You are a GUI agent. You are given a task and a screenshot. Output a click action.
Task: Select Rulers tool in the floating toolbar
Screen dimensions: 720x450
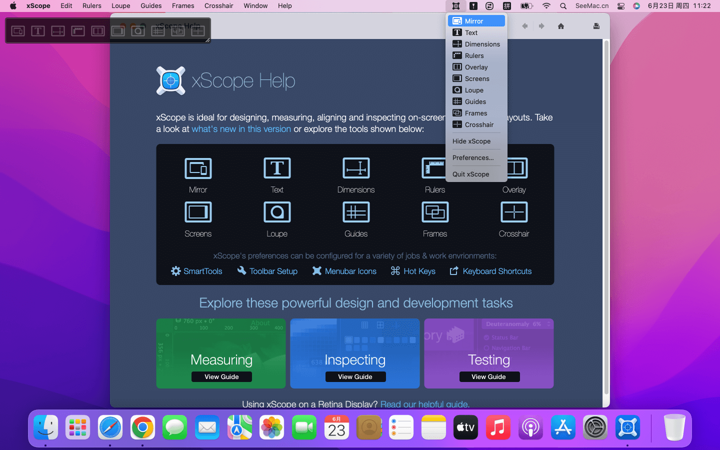(78, 31)
